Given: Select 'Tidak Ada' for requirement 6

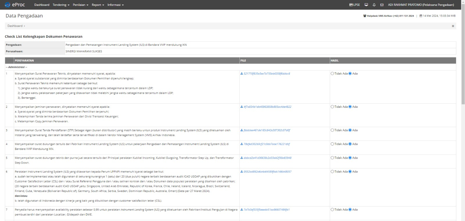Looking at the screenshot, I should 332,172.
